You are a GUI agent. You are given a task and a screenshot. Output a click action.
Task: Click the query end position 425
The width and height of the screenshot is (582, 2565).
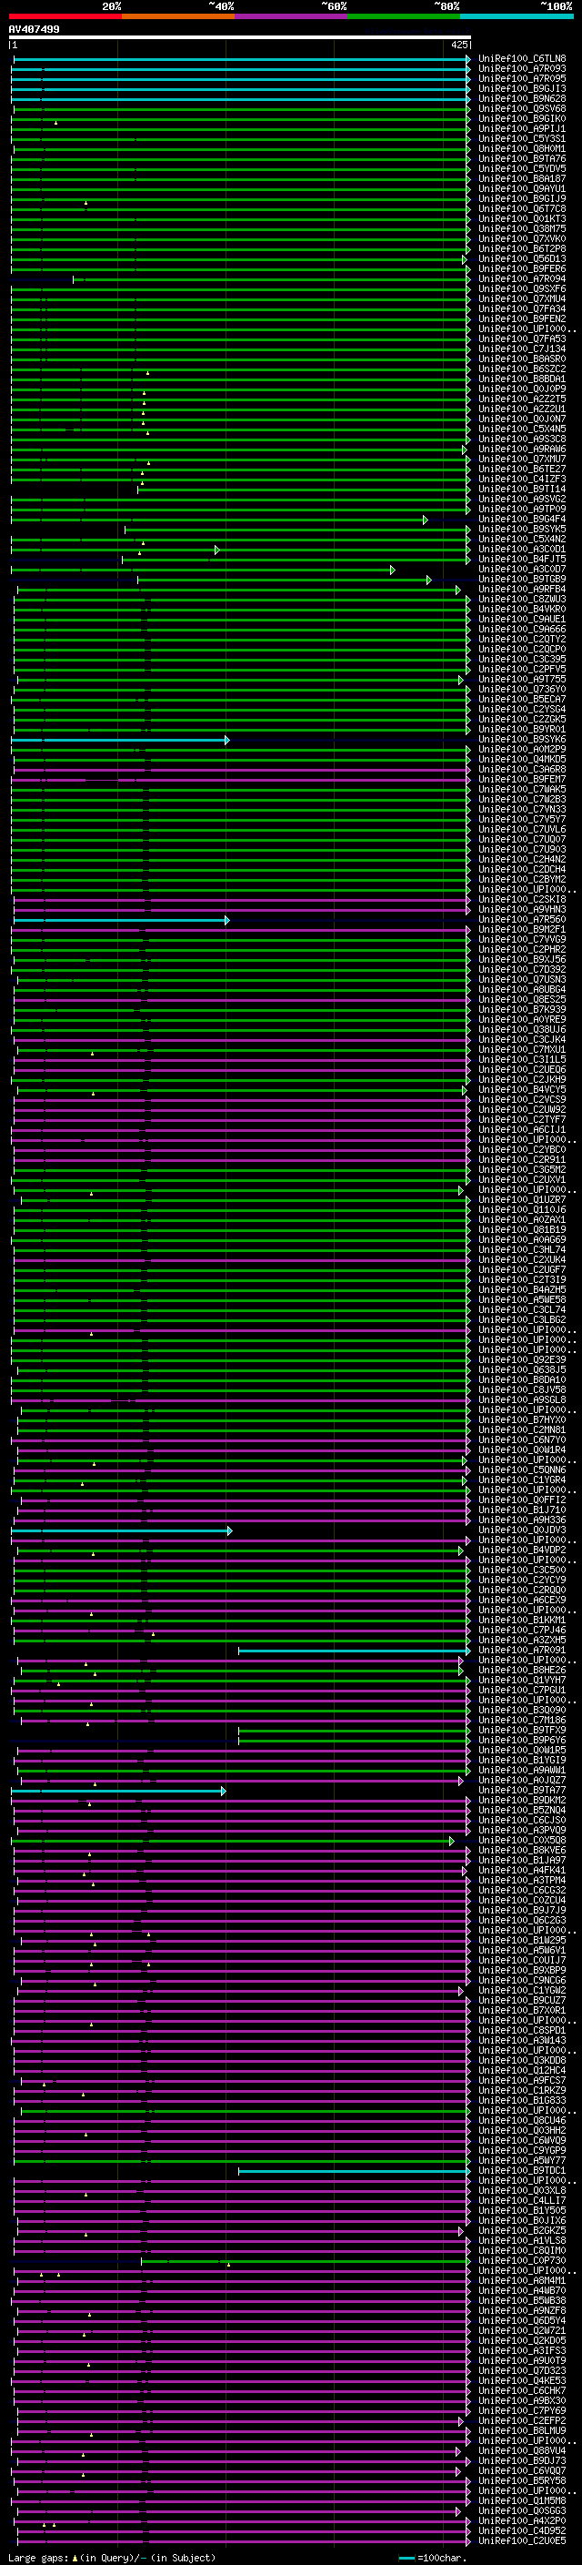tap(459, 45)
